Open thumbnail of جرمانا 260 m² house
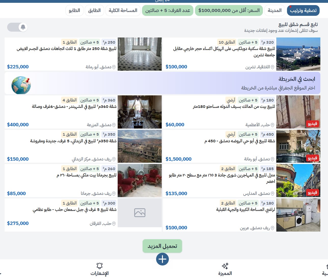 [x=140, y=181]
